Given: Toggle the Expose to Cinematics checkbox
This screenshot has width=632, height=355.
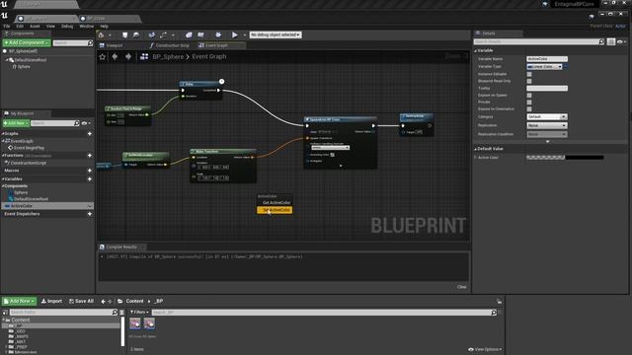Looking at the screenshot, I should (x=529, y=109).
